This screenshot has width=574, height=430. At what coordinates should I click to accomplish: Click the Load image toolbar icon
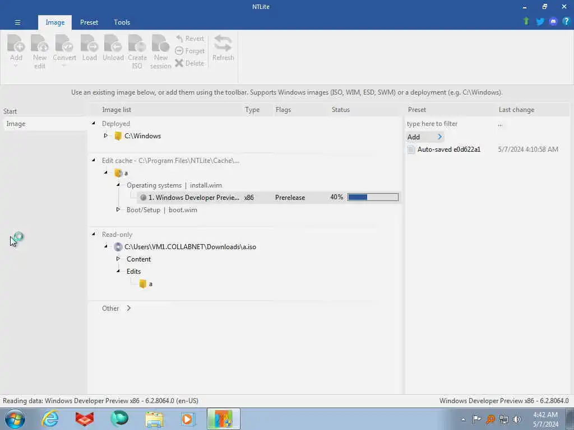(89, 43)
